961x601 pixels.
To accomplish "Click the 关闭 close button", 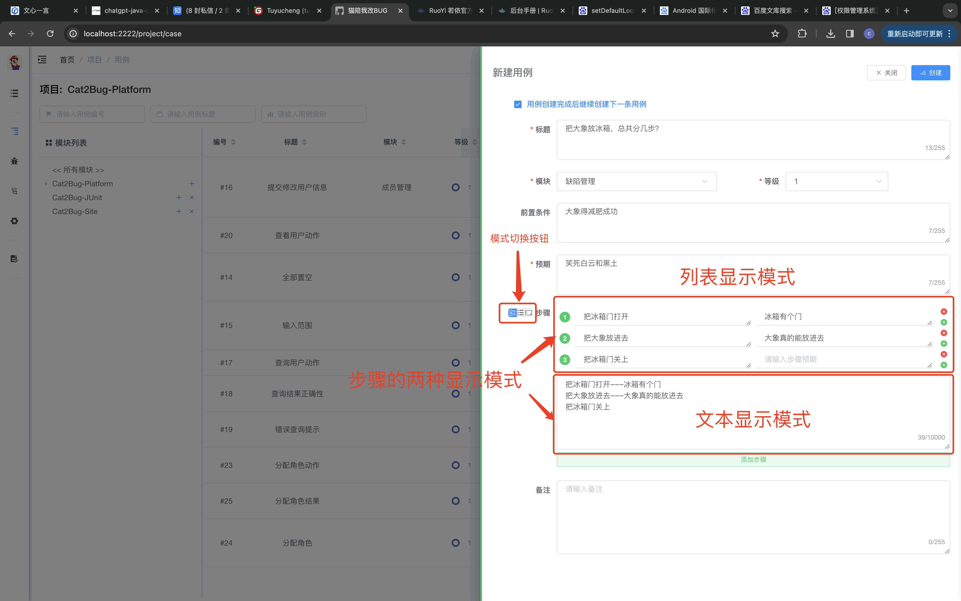I will coord(886,73).
